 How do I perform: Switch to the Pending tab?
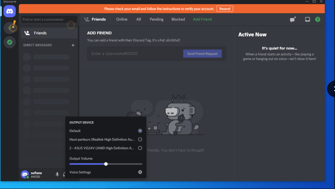[x=156, y=19]
